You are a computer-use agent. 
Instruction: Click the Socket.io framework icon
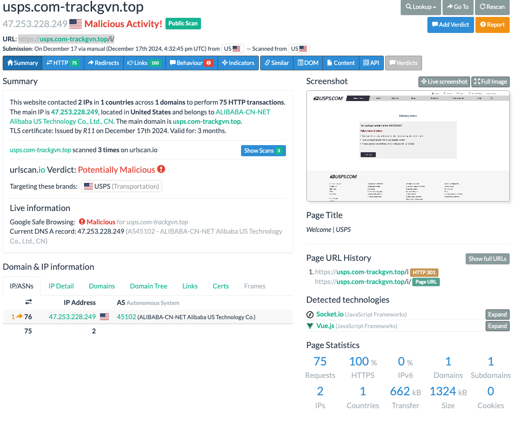click(310, 314)
